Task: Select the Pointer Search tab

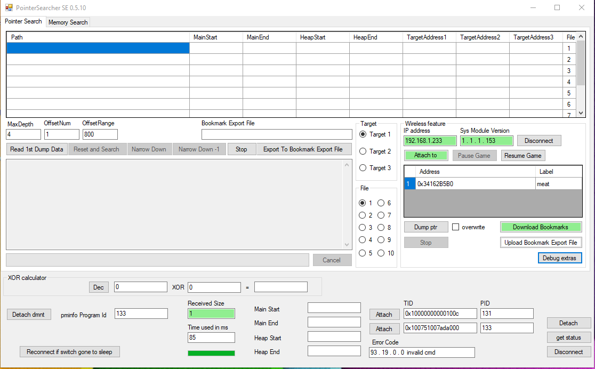Action: tap(23, 22)
